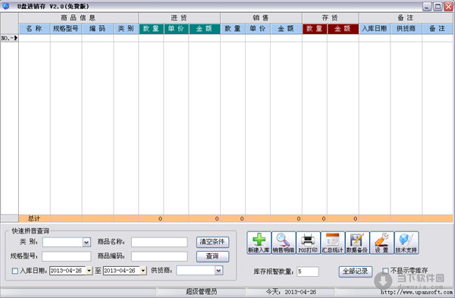Click the 商品信息 group header

78,18
